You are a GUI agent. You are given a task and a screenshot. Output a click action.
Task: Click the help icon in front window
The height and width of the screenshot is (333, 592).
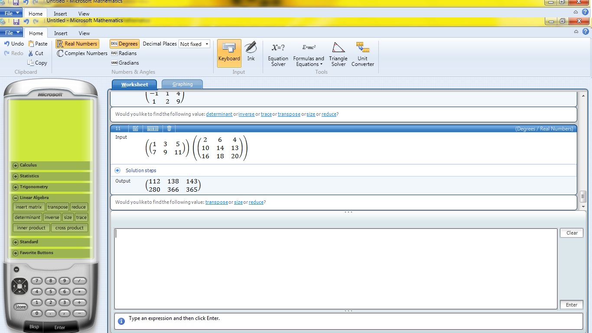point(586,31)
